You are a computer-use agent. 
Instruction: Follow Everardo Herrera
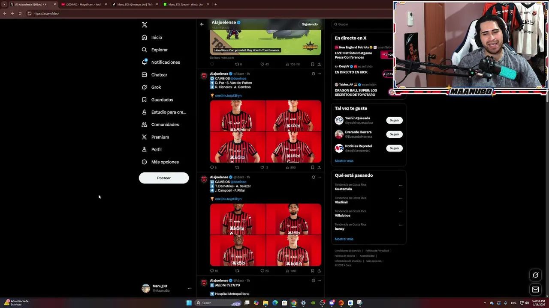(x=394, y=134)
